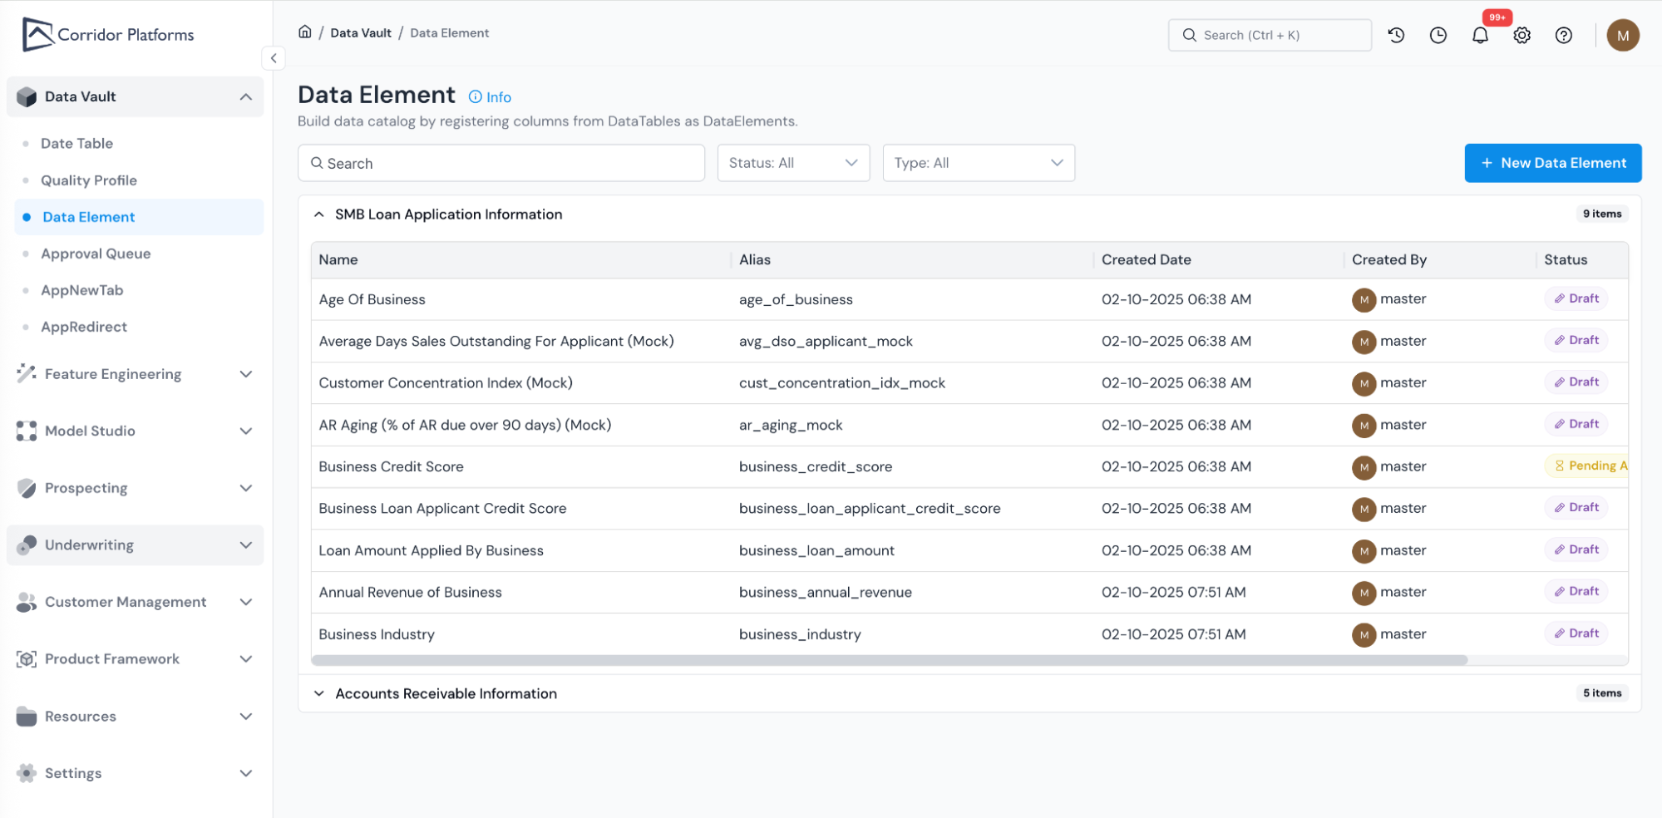Click the horizontal scrollbar under the table
This screenshot has width=1662, height=818.
(890, 660)
